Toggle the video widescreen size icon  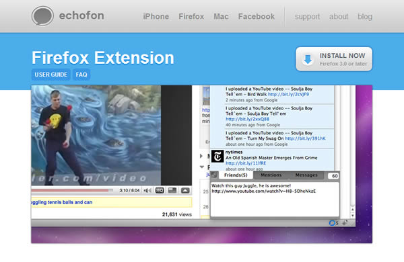click(172, 191)
